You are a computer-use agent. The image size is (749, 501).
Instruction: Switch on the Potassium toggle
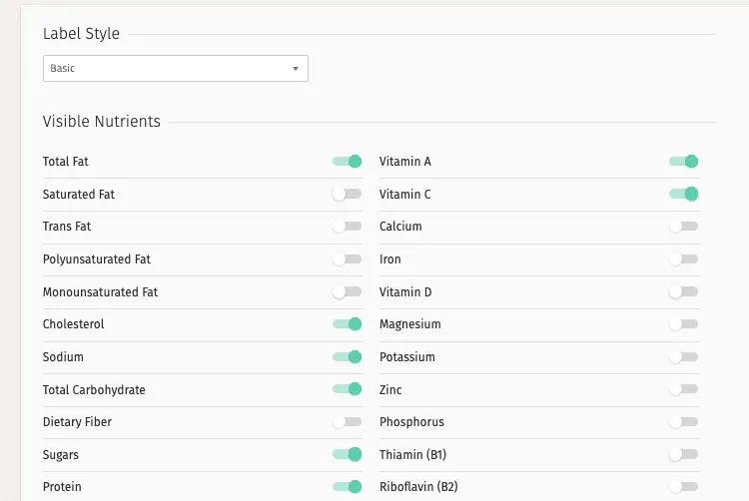683,357
